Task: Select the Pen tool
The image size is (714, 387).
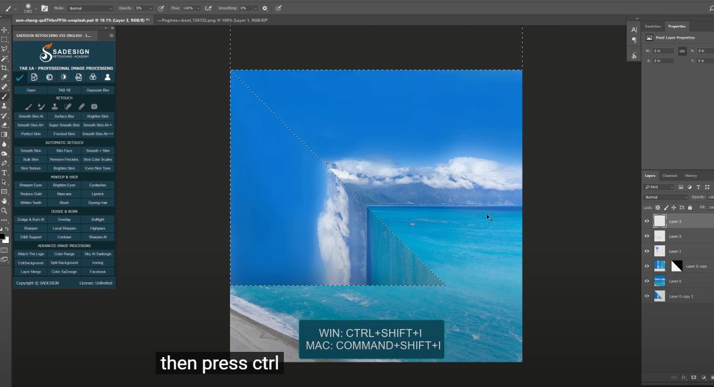Action: point(5,163)
